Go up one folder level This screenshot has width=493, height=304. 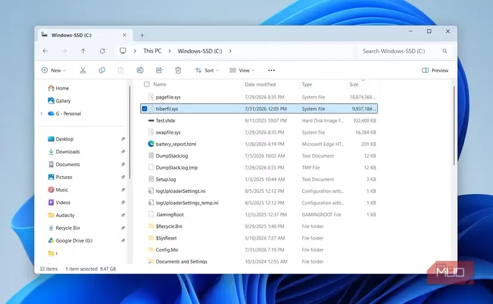click(x=83, y=51)
